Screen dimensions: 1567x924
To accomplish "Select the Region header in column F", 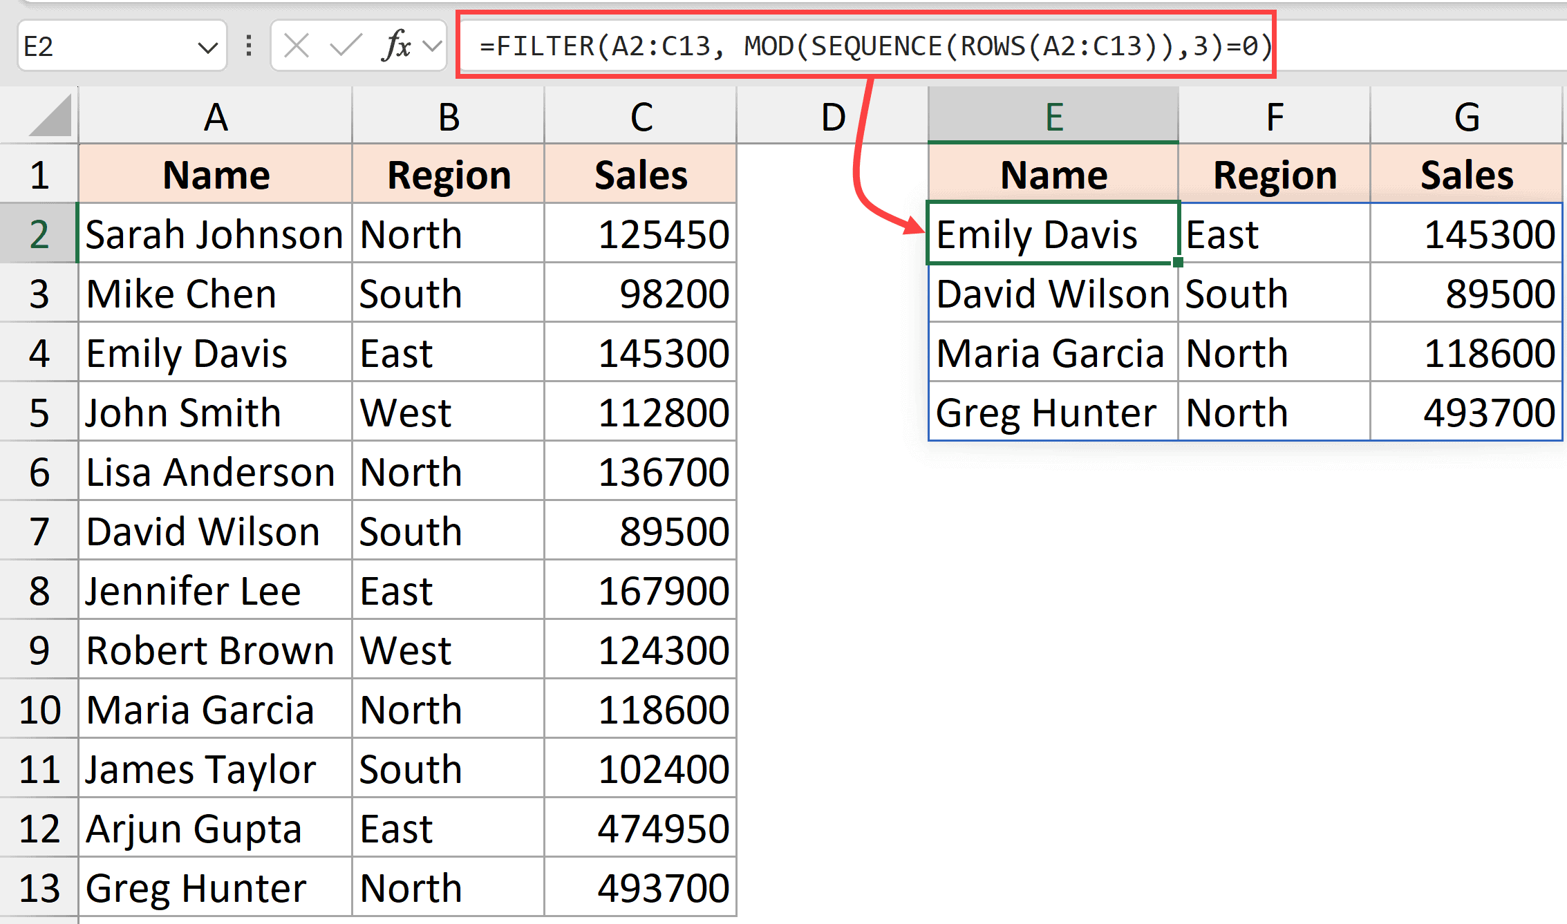I will (1274, 174).
